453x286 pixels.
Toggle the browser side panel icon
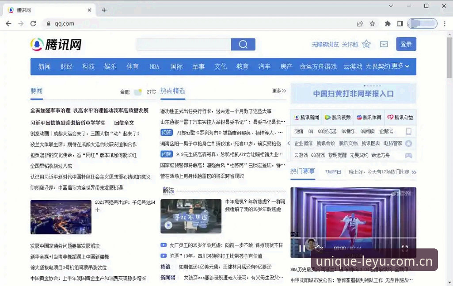click(400, 24)
